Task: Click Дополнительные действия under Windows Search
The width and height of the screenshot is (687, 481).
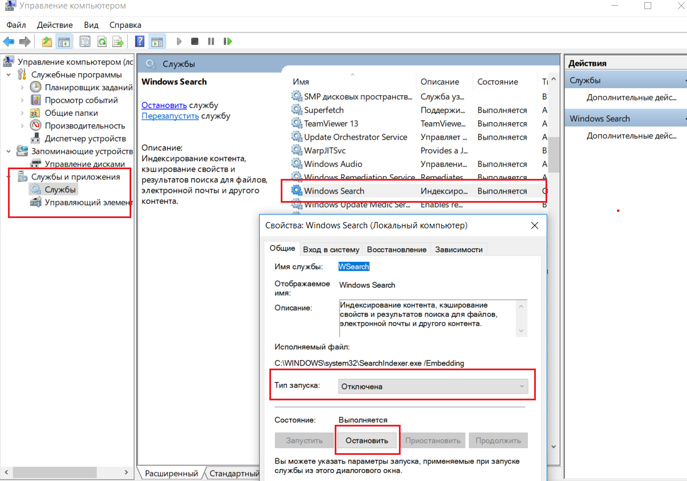Action: point(632,135)
